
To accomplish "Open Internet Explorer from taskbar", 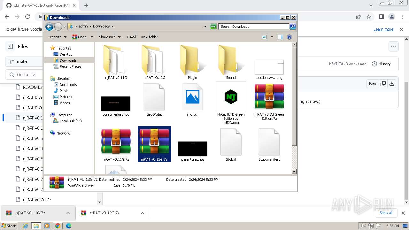I will pos(25,226).
